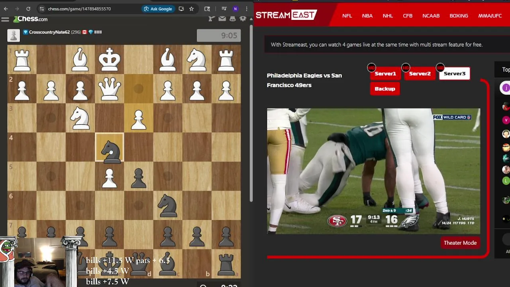510x287 pixels.
Task: Open the NHL menu on Streameast
Action: point(388,16)
